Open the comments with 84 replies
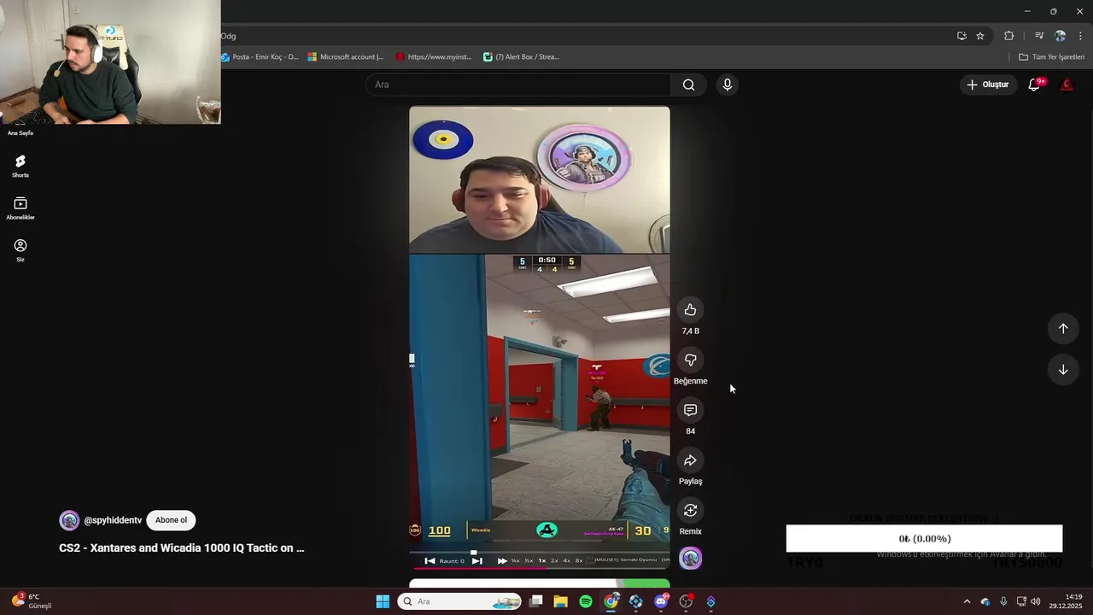The image size is (1093, 615). point(690,411)
